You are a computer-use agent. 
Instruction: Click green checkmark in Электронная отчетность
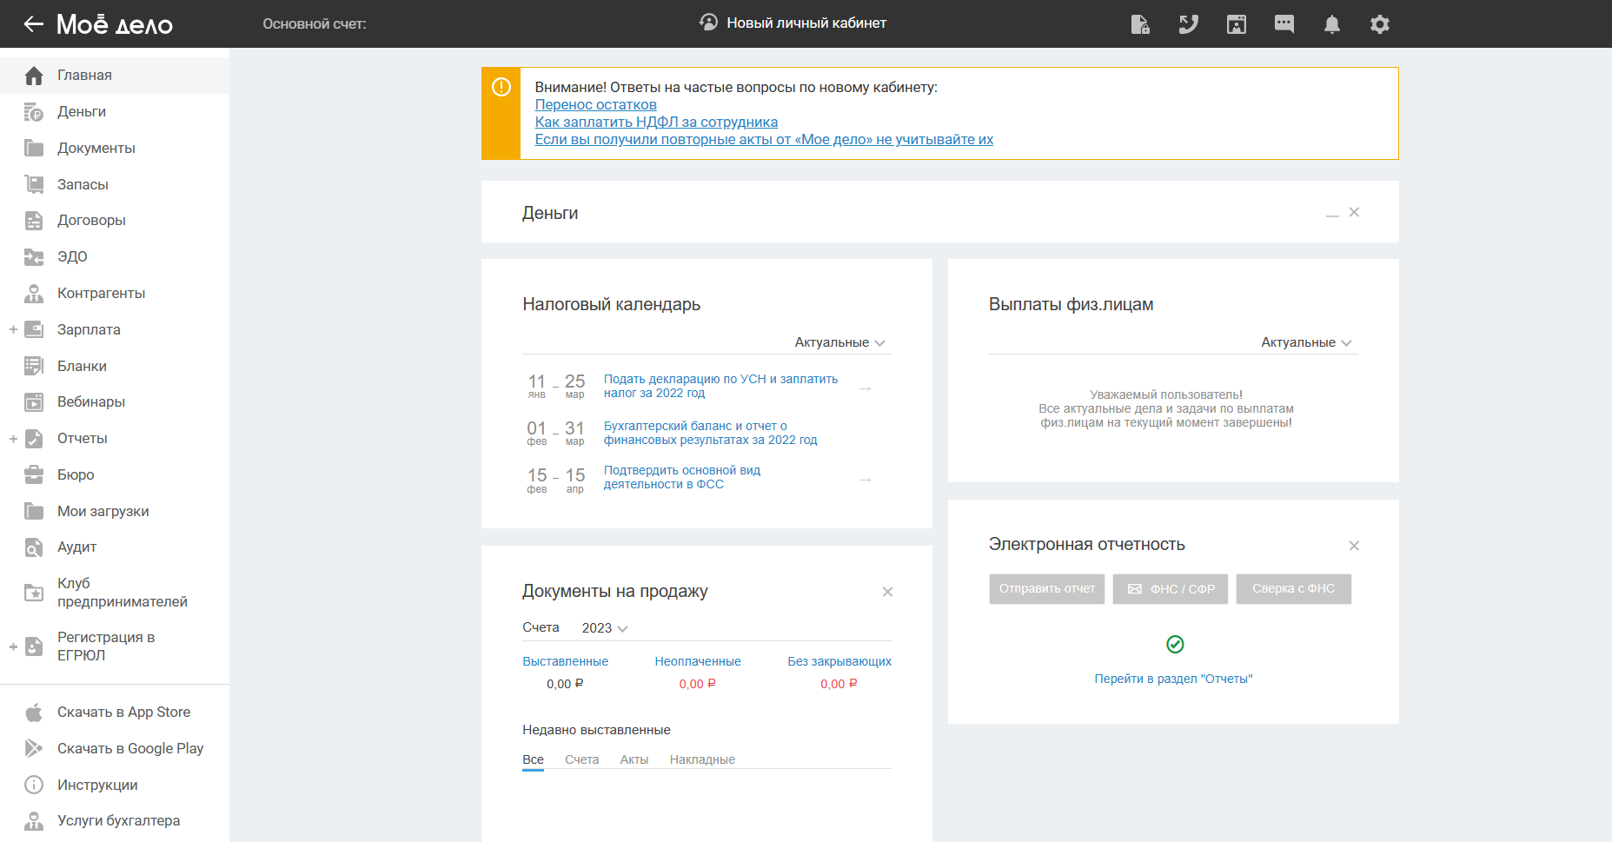point(1175,644)
